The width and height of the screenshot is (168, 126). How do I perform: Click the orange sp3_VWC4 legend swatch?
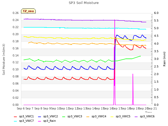tap(88, 117)
